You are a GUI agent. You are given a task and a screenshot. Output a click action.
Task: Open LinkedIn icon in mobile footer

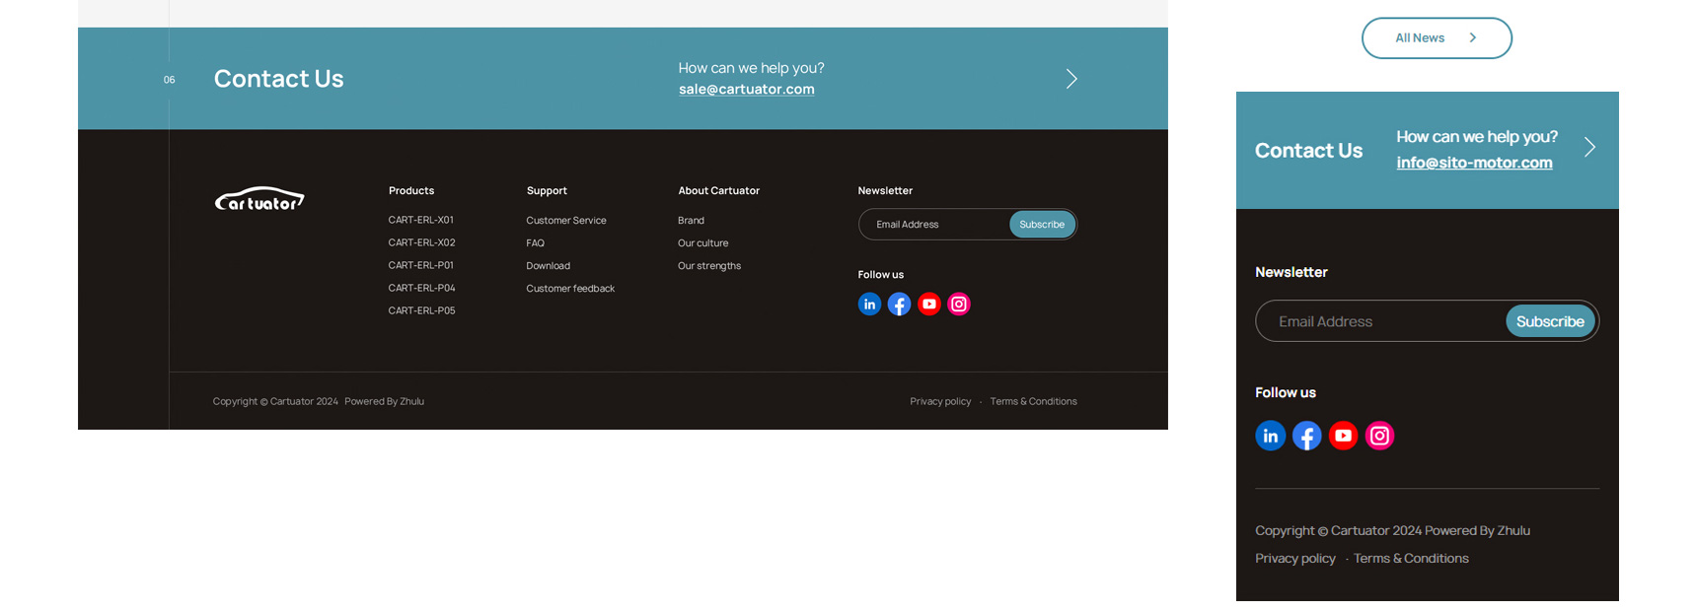pos(1271,436)
